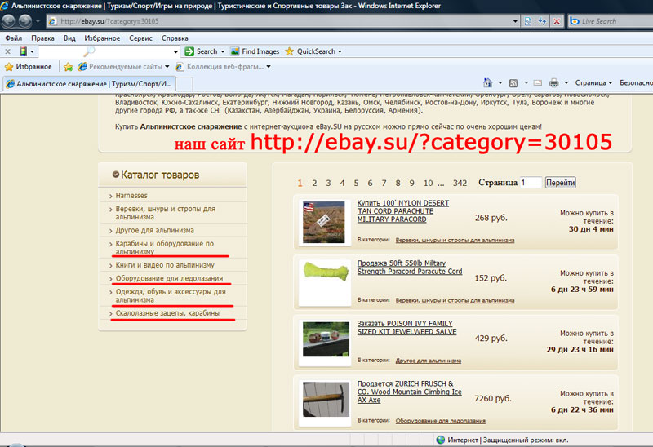The width and height of the screenshot is (653, 447).
Task: Click the toolbar logo icon next to X
Action: pyautogui.click(x=24, y=51)
